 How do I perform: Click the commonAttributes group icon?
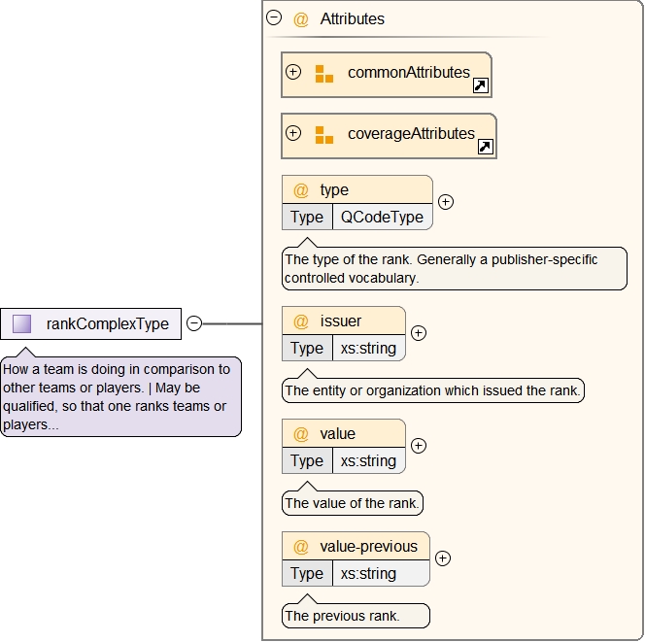(324, 74)
